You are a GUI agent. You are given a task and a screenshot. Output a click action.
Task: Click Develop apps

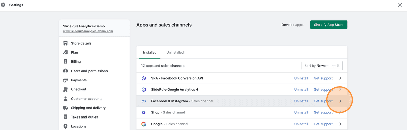pyautogui.click(x=292, y=25)
